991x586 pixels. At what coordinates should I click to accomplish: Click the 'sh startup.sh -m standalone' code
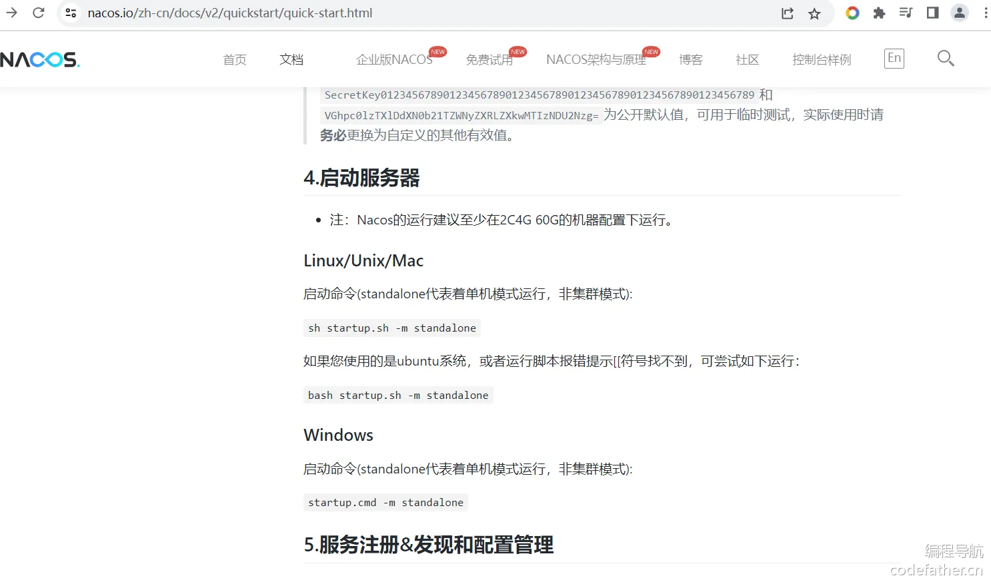click(x=392, y=328)
